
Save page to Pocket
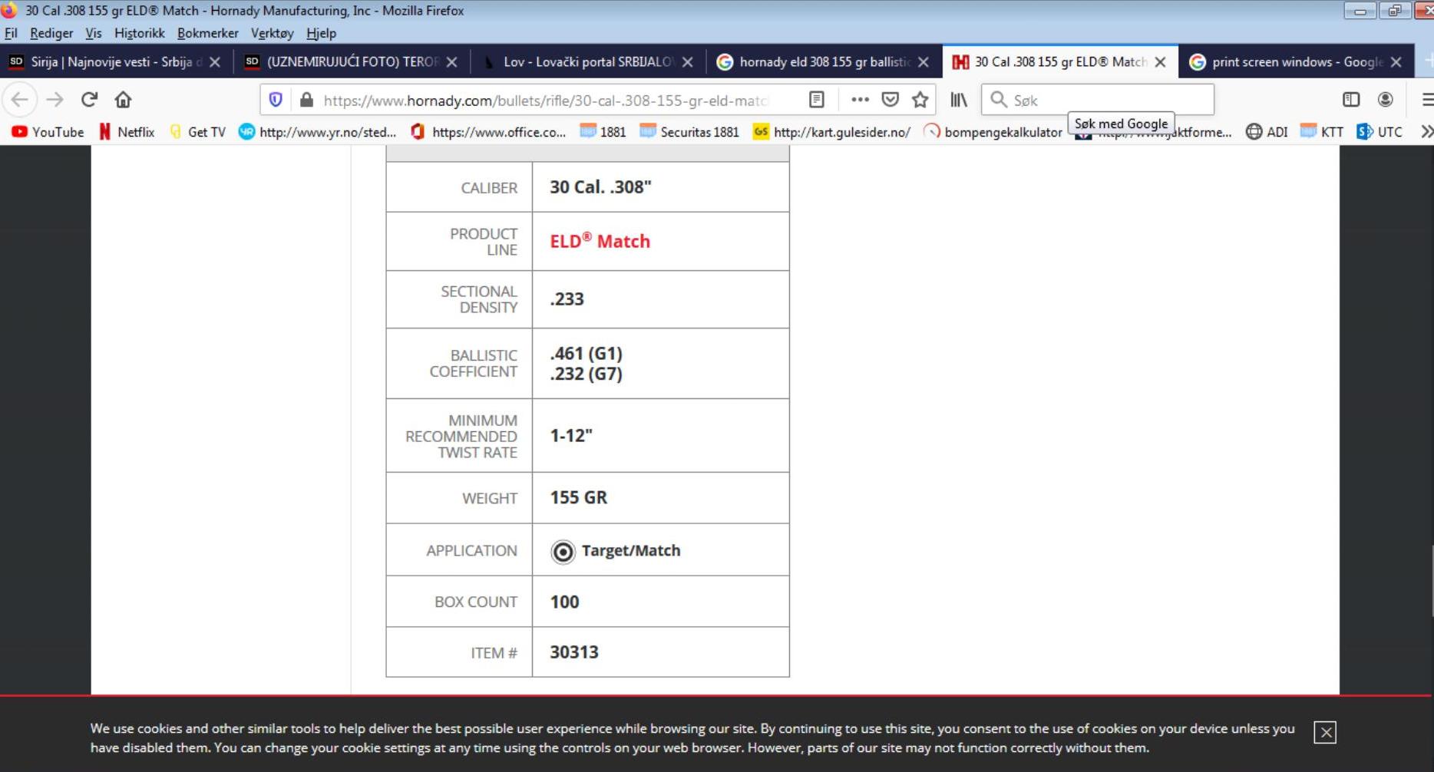[890, 100]
